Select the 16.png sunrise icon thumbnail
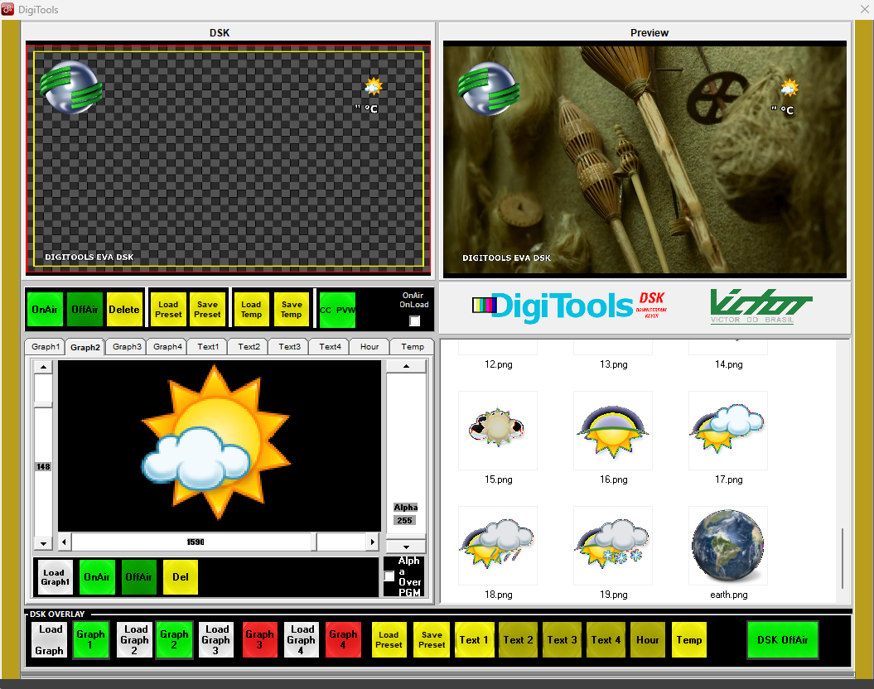Image resolution: width=874 pixels, height=689 pixels. pos(613,430)
